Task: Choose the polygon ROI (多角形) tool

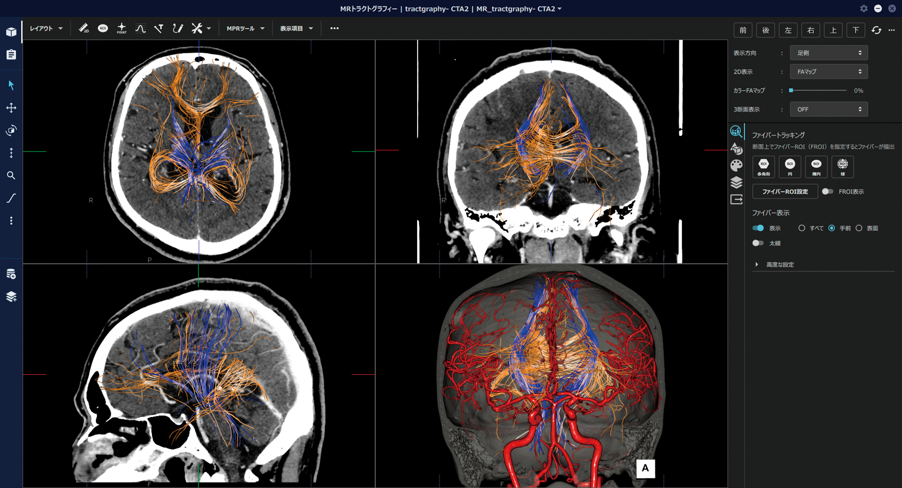Action: pos(764,166)
